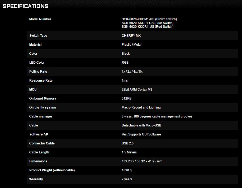Viewport: 242px width, 188px height.
Task: Select the Model Number label
Action: point(40,19)
